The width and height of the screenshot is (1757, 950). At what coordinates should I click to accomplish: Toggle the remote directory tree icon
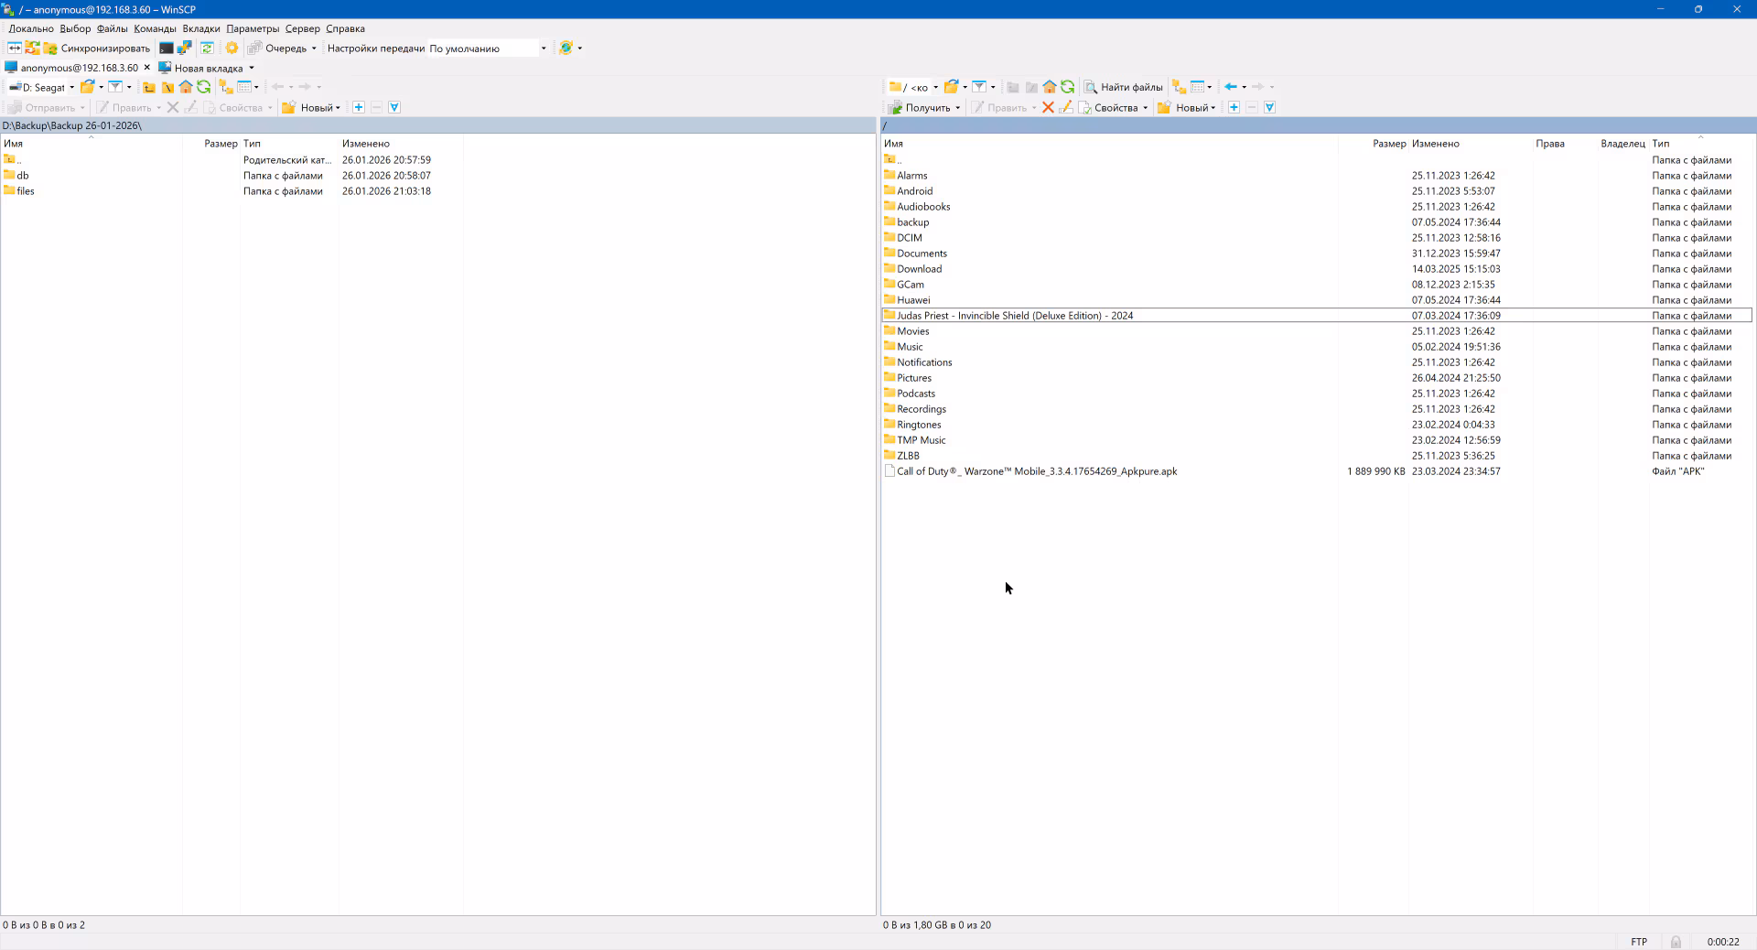tap(1180, 87)
